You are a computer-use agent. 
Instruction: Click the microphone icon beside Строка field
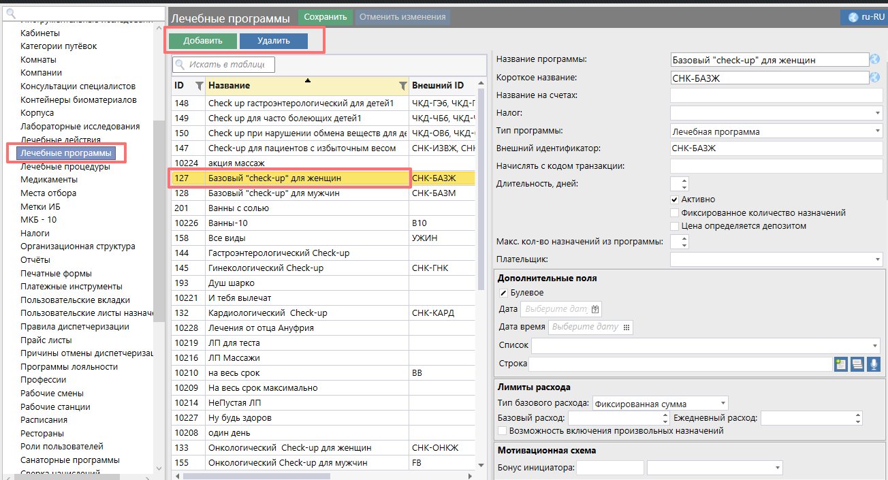tap(873, 364)
